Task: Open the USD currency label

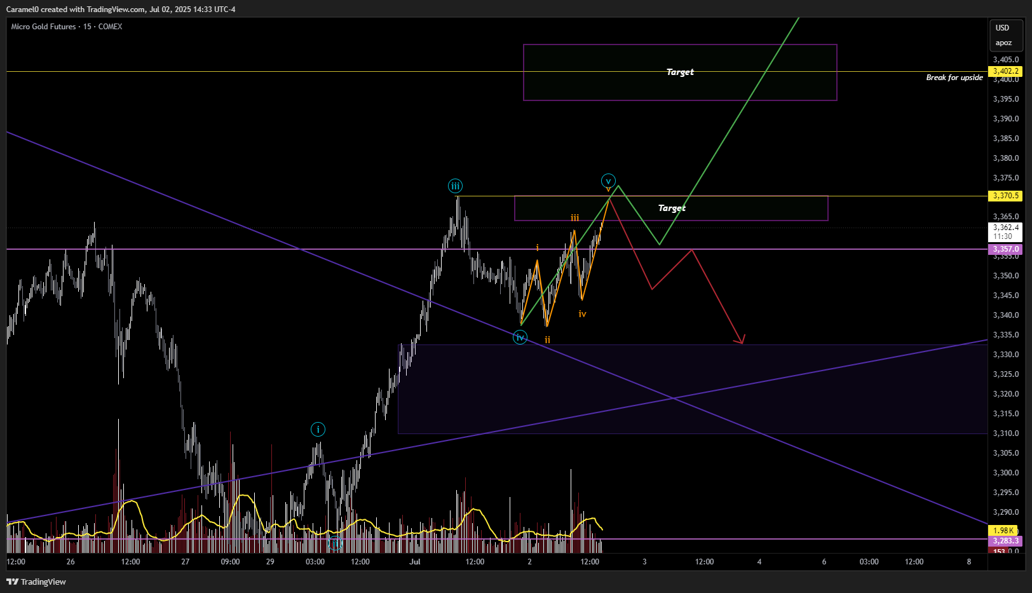Action: point(1002,28)
